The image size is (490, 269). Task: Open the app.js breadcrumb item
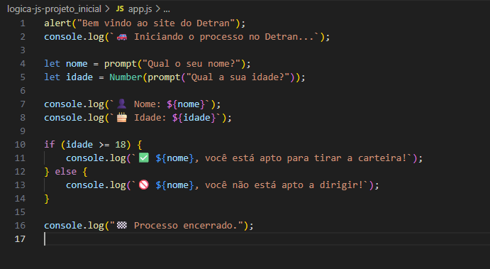coord(140,9)
